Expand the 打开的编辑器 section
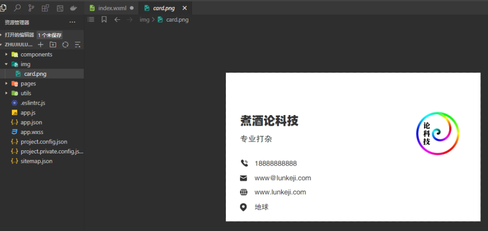 (19, 35)
